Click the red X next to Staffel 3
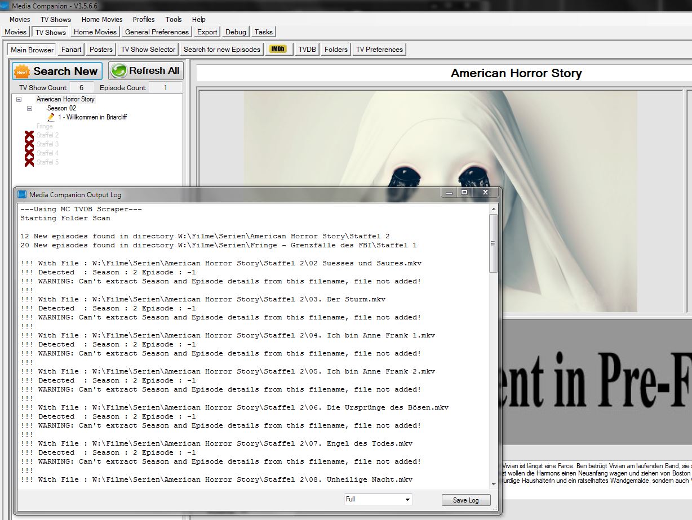This screenshot has width=692, height=520. pos(29,144)
